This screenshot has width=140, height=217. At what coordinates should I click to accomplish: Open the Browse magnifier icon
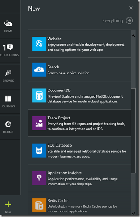coord(8,73)
